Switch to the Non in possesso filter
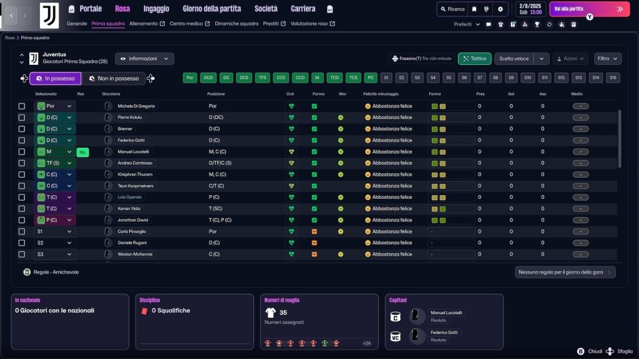The width and height of the screenshot is (639, 359). pos(113,78)
